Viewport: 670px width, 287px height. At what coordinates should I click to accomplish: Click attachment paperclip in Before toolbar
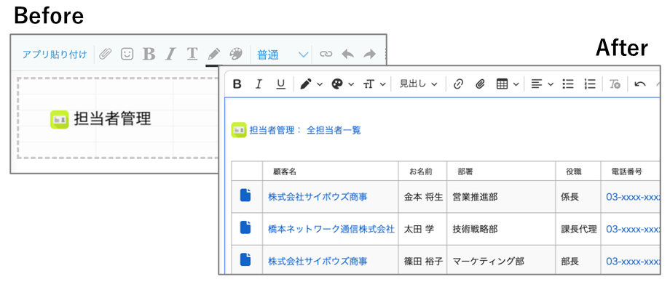105,54
